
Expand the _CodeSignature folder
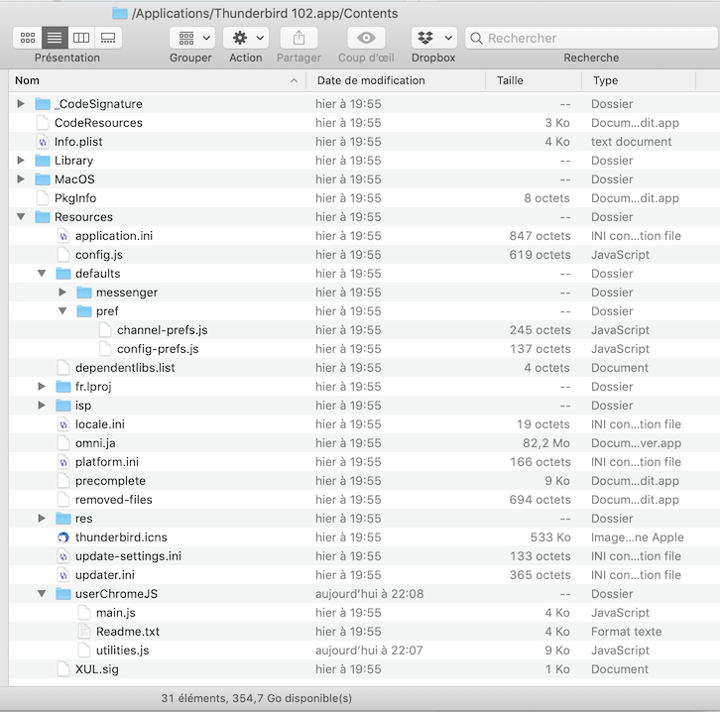[21, 104]
